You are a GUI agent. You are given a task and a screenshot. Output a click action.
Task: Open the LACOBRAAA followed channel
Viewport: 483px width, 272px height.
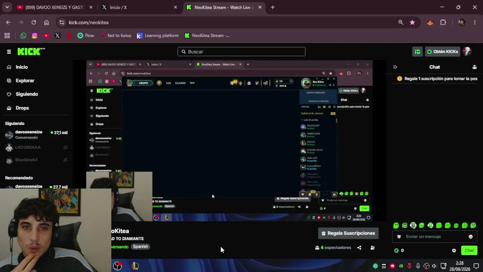pyautogui.click(x=28, y=147)
